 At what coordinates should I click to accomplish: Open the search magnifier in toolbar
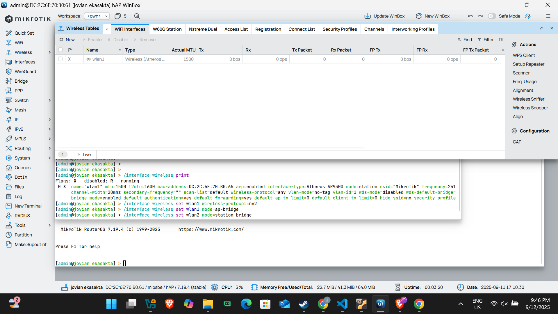(x=137, y=16)
